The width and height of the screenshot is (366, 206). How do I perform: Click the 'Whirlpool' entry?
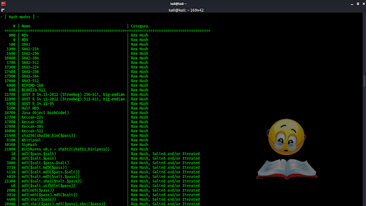(31, 140)
